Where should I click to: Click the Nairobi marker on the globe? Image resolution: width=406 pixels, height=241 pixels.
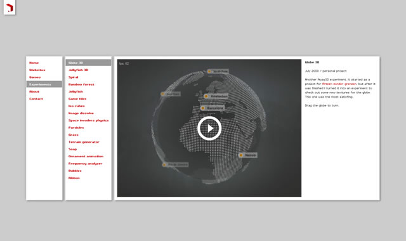[248, 155]
